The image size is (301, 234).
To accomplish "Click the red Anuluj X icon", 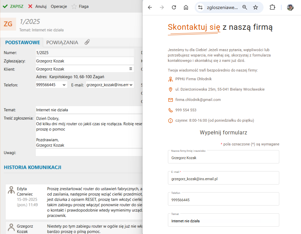I will tap(30, 6).
